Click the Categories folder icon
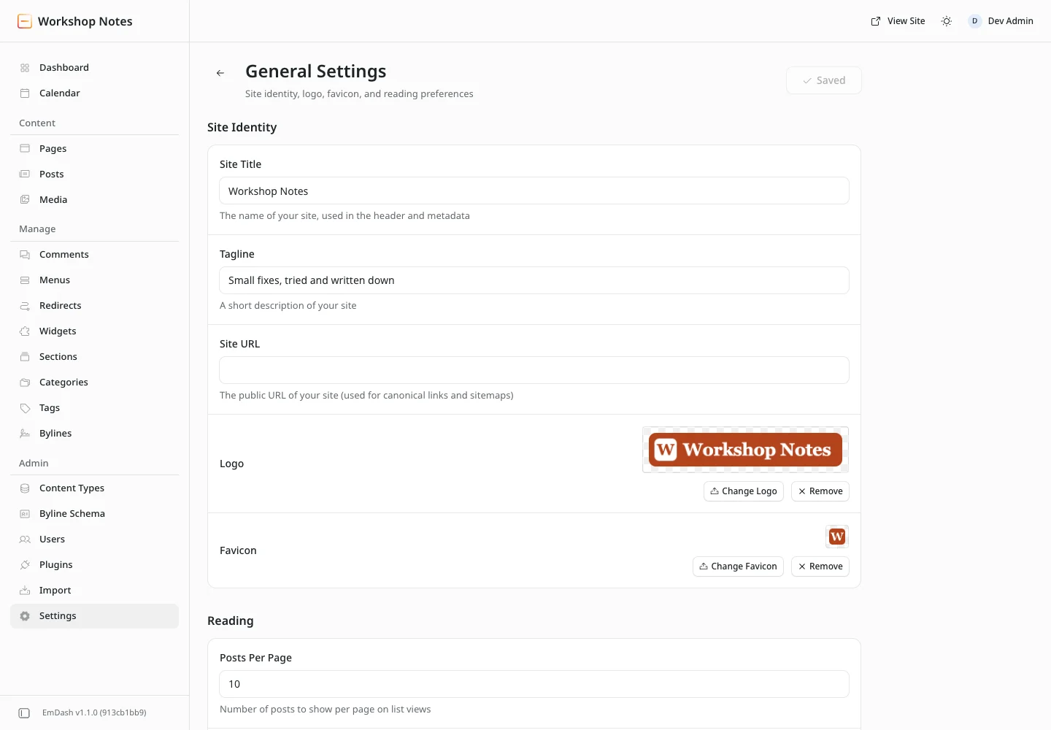This screenshot has height=730, width=1051. [x=25, y=383]
